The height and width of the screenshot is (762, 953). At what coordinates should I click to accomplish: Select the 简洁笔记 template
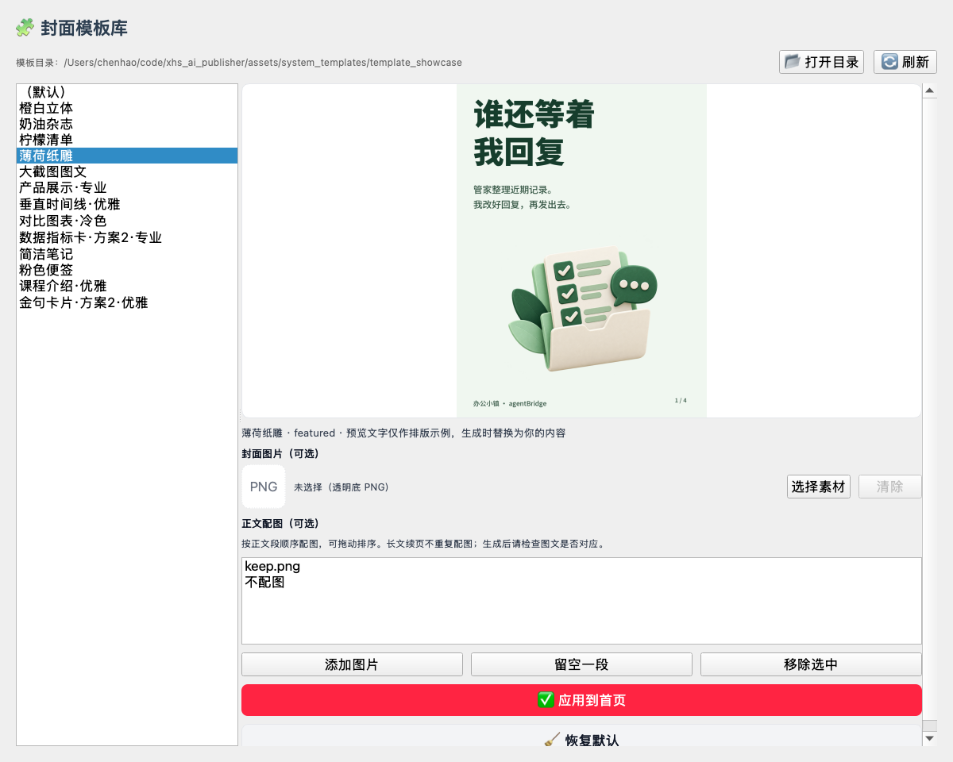127,254
